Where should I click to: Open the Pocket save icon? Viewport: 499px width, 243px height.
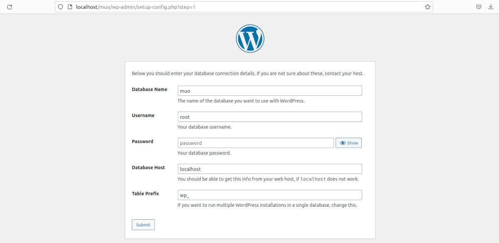pos(479,7)
